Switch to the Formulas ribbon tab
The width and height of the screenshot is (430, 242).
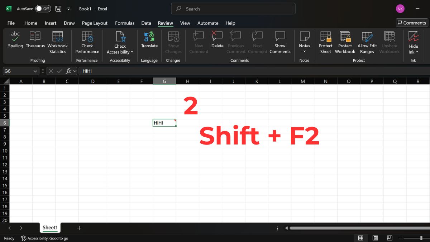click(x=125, y=23)
